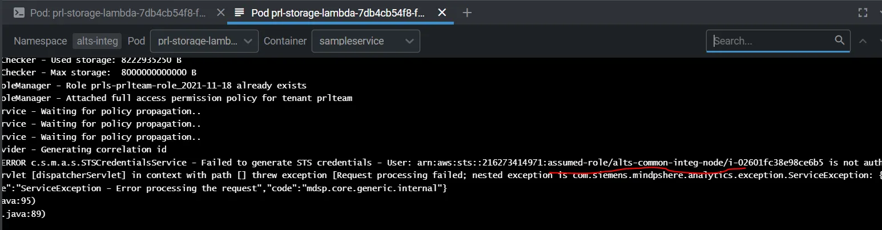Focus the log Search input field
This screenshot has height=230, width=882.
coord(772,41)
